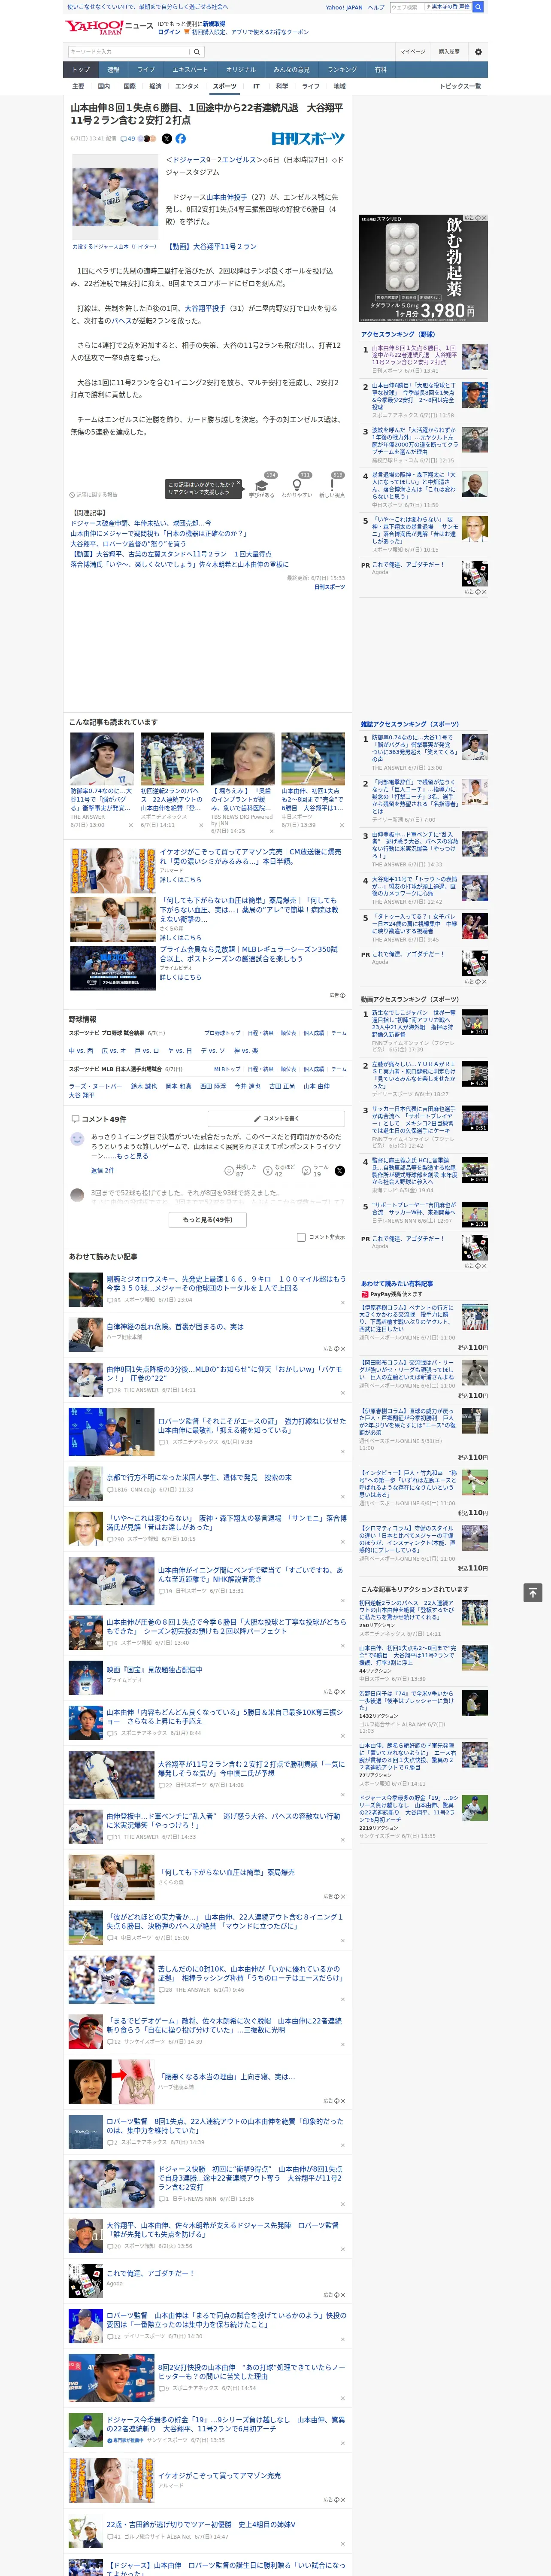Open the MLBトップ link

click(227, 1069)
